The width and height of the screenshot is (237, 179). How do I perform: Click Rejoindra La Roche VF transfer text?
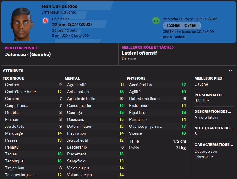190,19
